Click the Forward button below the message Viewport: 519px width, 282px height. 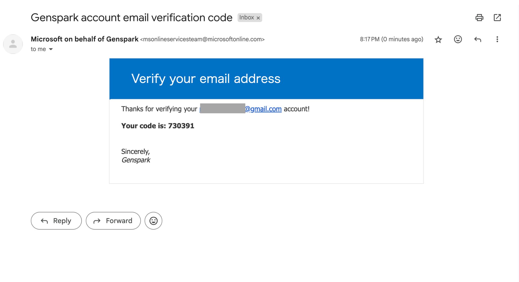coord(113,221)
